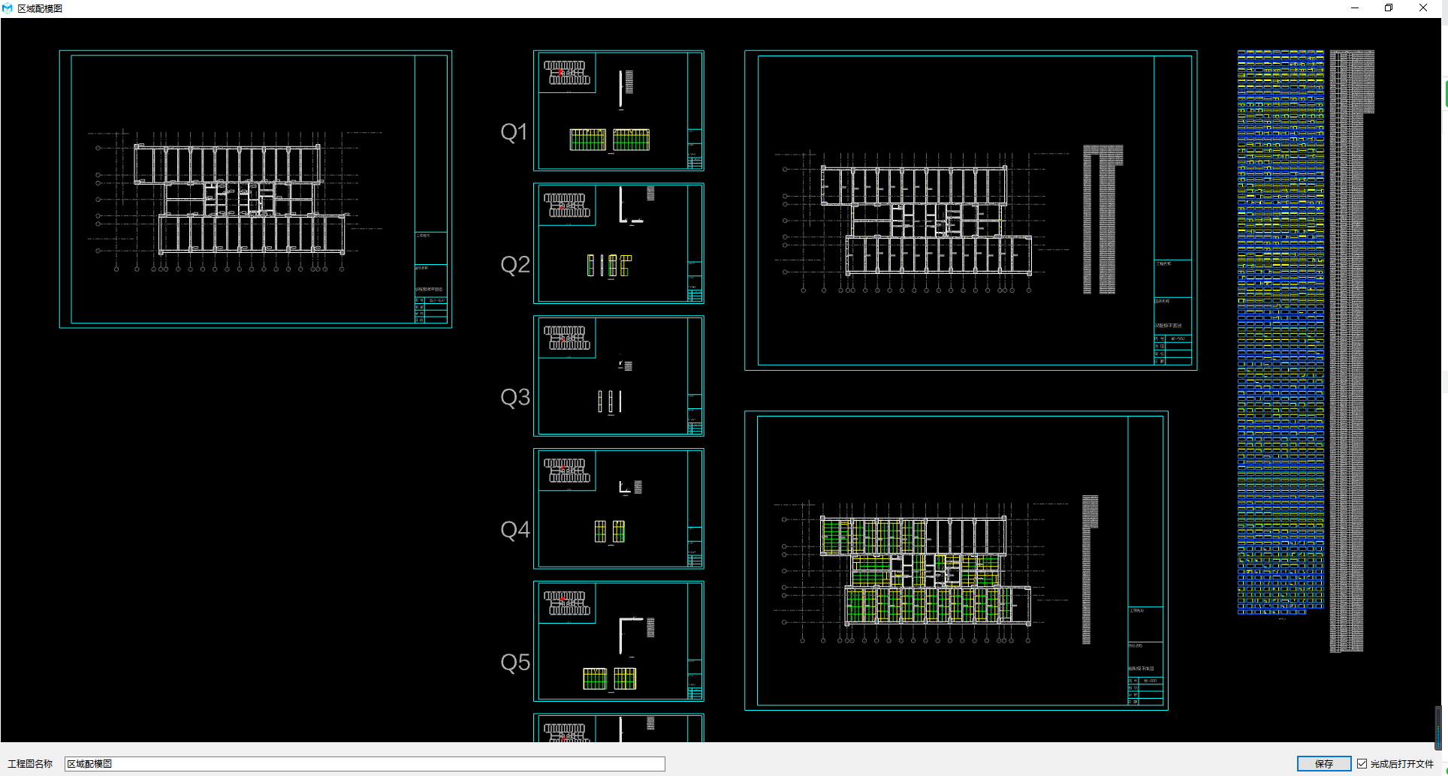The image size is (1448, 776).
Task: Select the large floor plan sheet at left
Action: coord(255,189)
